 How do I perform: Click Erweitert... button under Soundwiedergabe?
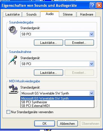pos(79,43)
